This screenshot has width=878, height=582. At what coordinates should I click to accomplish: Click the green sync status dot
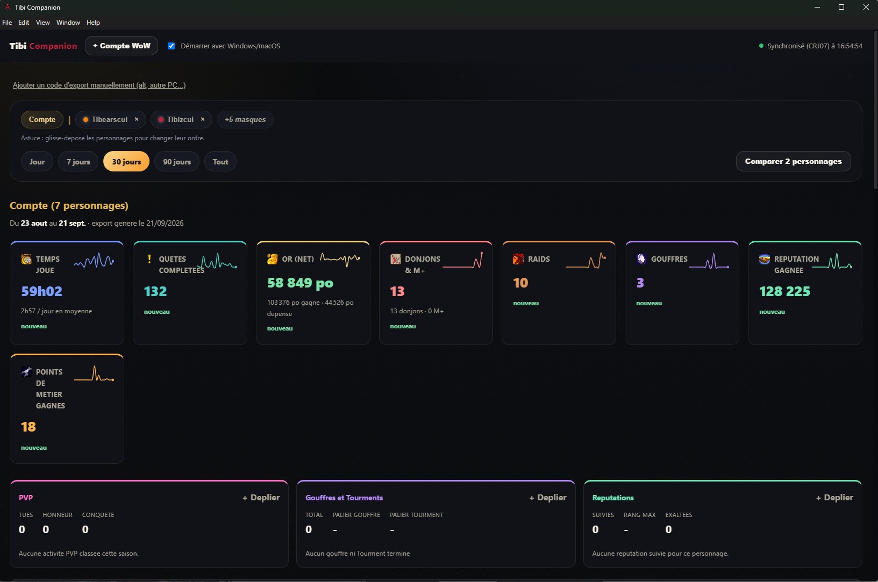tap(761, 46)
